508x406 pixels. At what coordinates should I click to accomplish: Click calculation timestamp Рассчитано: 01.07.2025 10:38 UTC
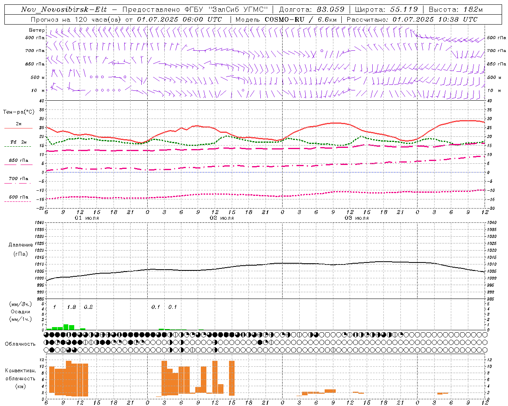click(412, 19)
